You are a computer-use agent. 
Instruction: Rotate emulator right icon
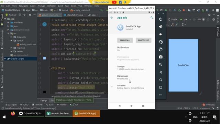[x=161, y=49]
